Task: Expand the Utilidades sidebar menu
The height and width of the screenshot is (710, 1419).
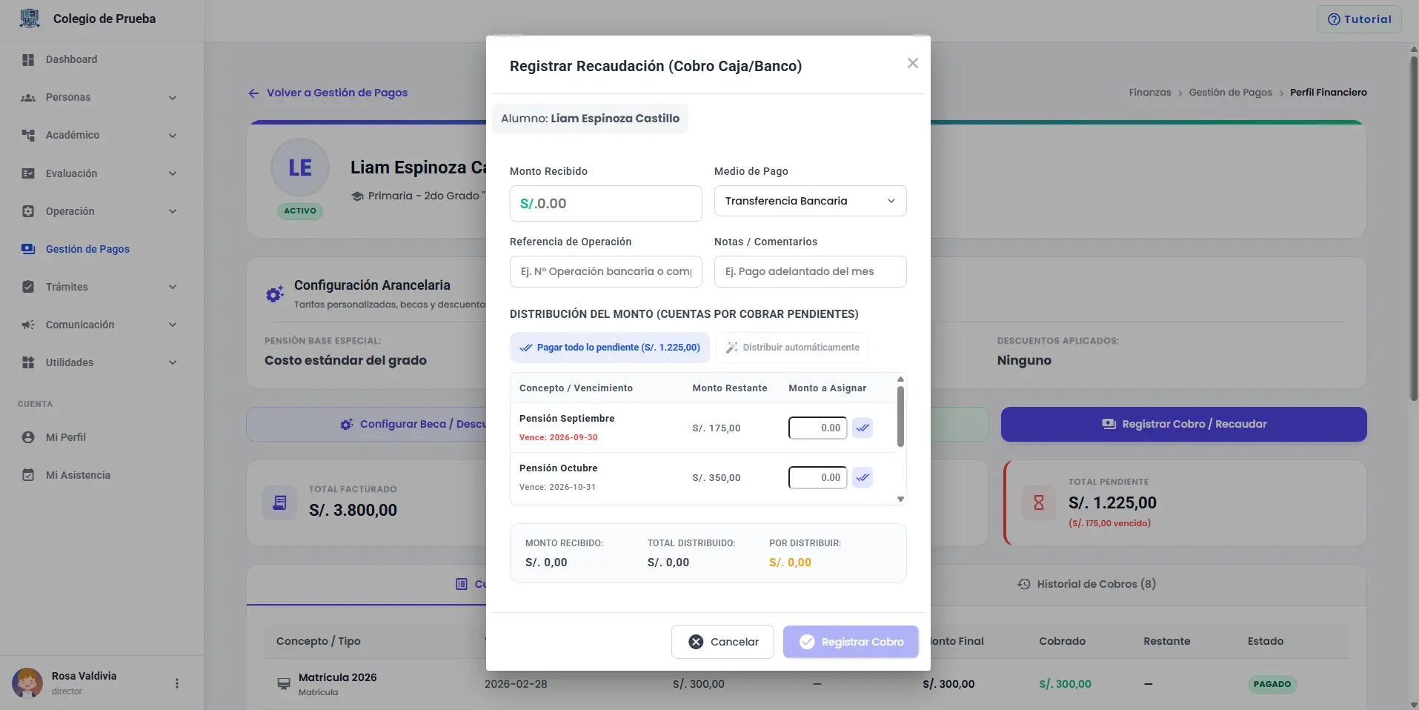Action: (x=102, y=362)
